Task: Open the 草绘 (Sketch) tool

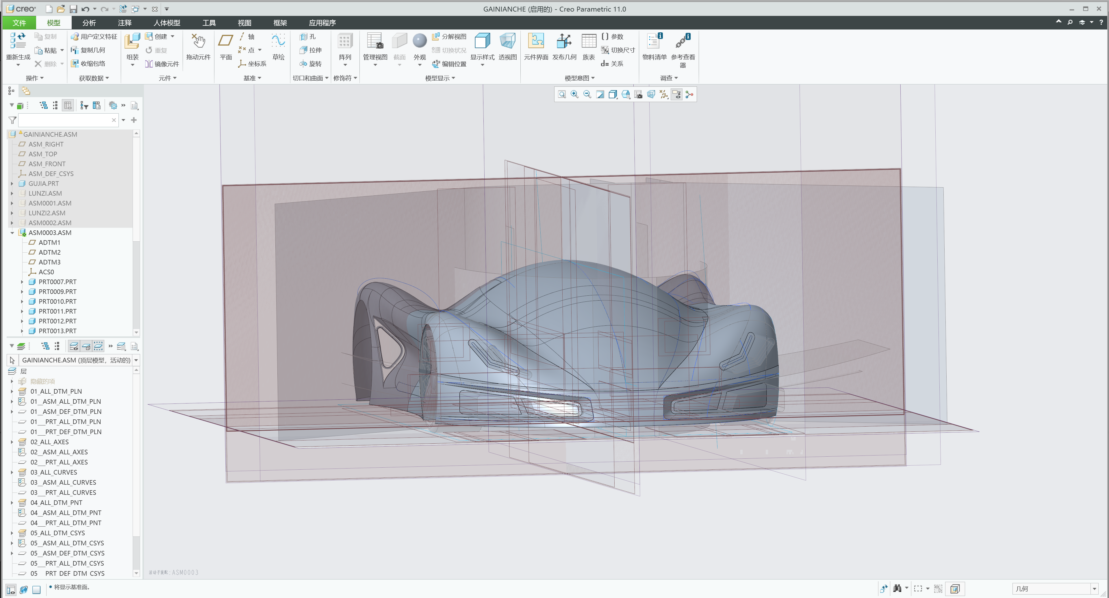Action: coord(278,47)
